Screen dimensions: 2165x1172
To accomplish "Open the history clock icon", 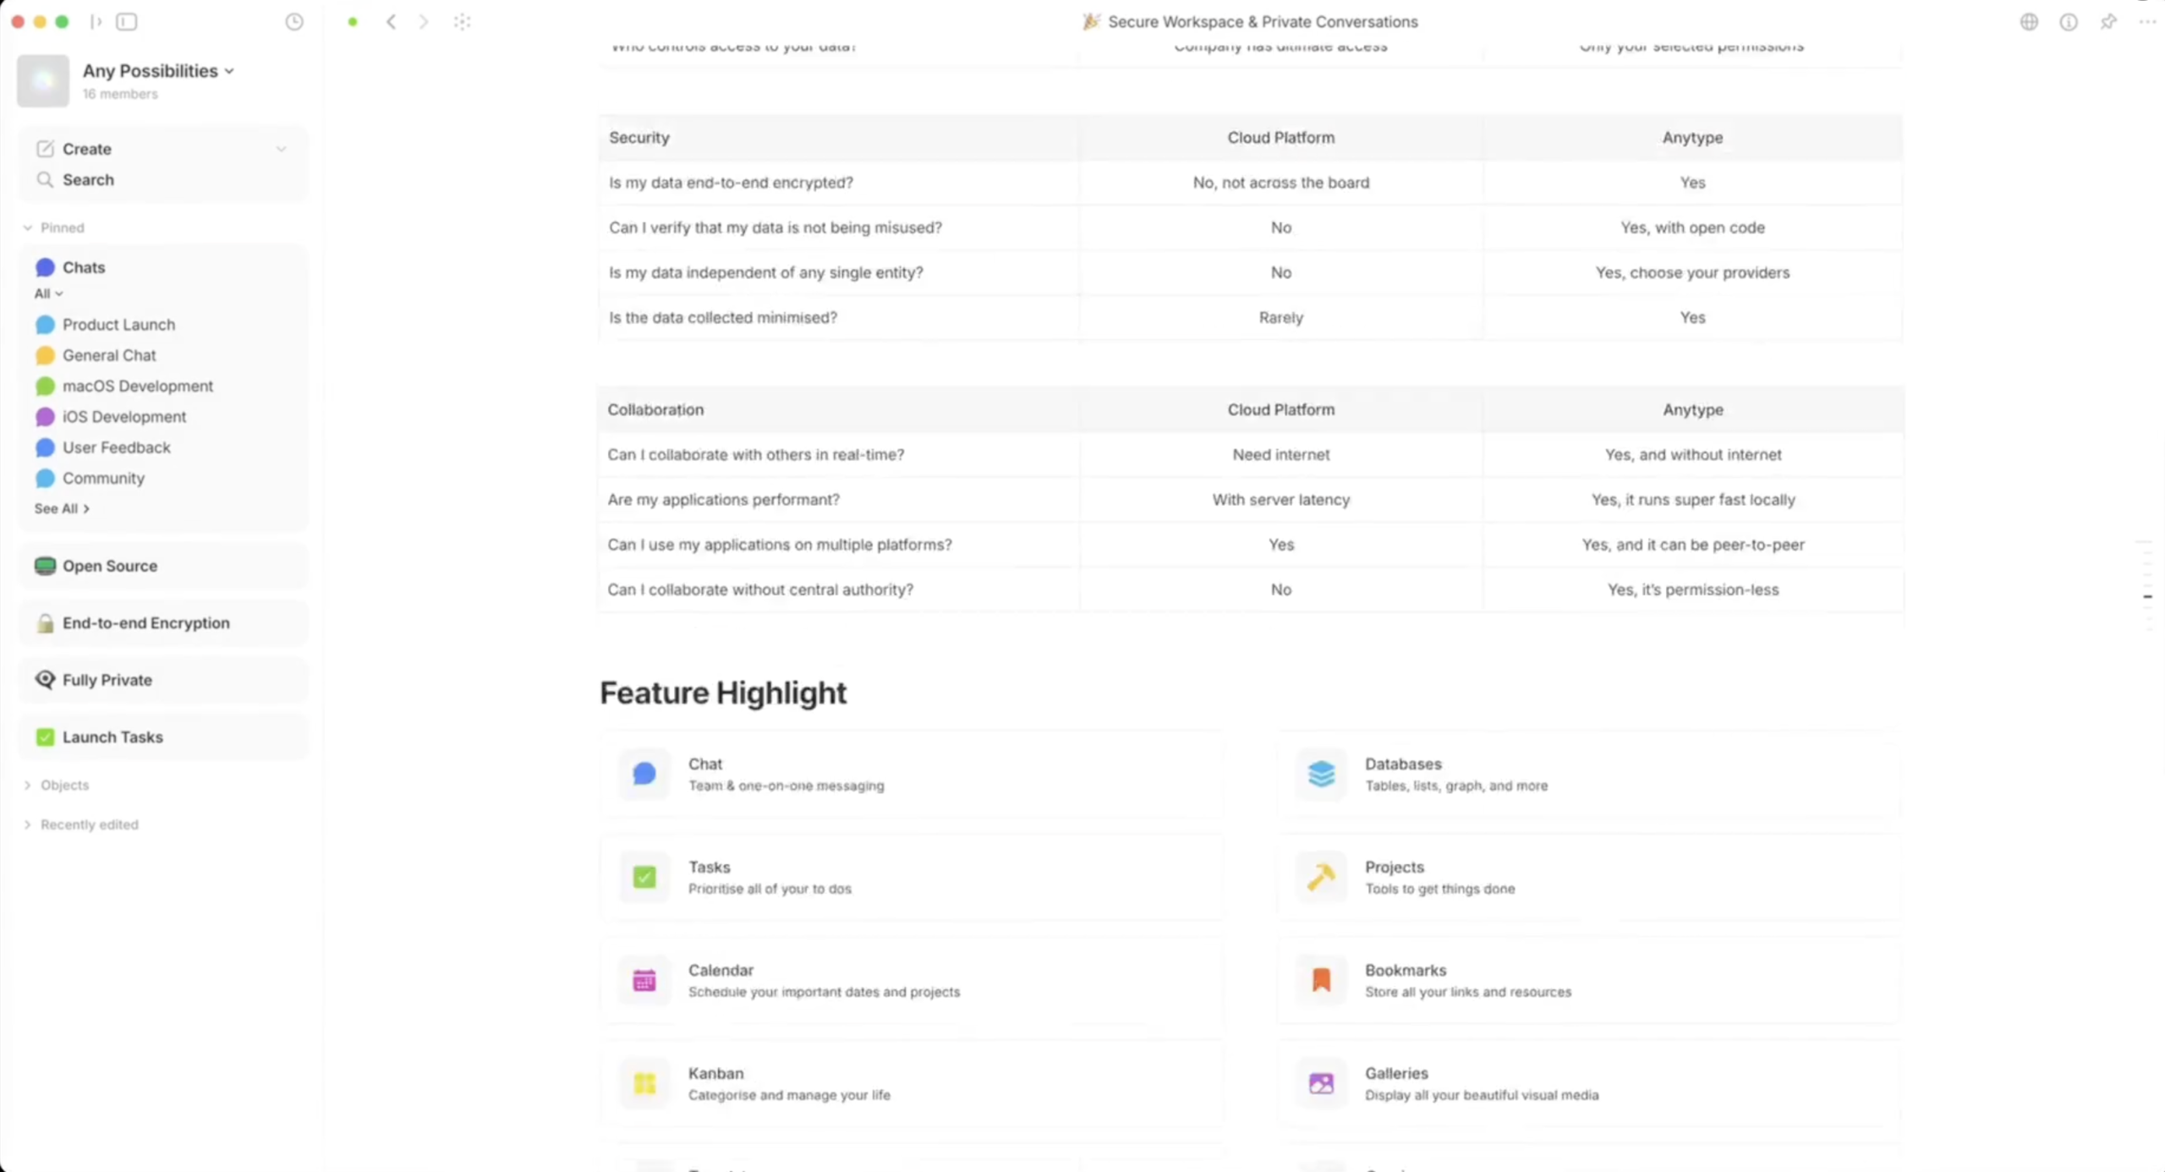I will (x=293, y=22).
